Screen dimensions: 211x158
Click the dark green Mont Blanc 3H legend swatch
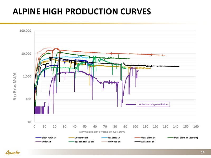[x=170, y=137]
